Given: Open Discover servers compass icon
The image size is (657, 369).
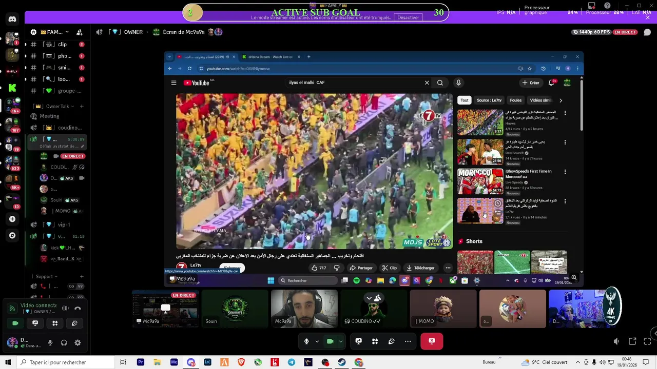Looking at the screenshot, I should (12, 235).
